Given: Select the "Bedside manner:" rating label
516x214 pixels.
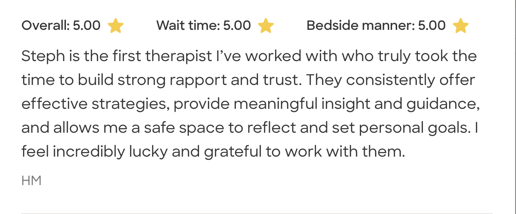Looking at the screenshot, I should click(361, 25).
